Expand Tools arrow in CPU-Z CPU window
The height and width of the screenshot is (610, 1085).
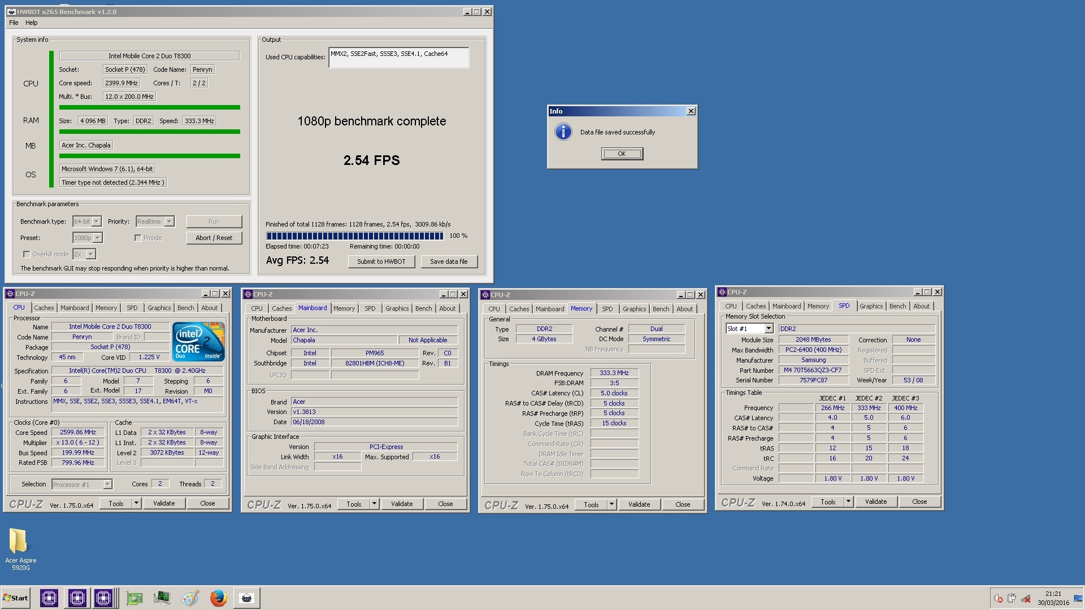click(x=136, y=503)
